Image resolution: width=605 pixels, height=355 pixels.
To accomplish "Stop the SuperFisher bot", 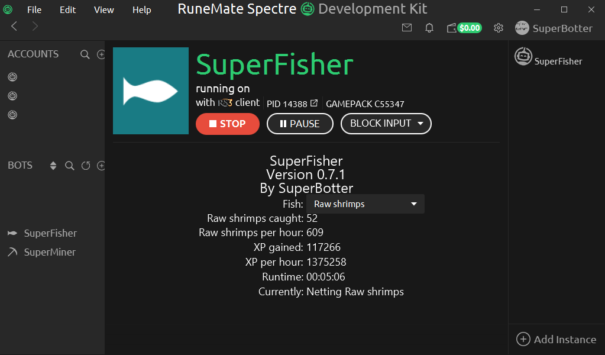I will [228, 124].
